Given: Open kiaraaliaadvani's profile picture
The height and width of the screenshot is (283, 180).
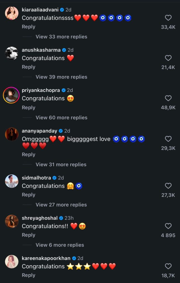Looking at the screenshot, I should [12, 13].
